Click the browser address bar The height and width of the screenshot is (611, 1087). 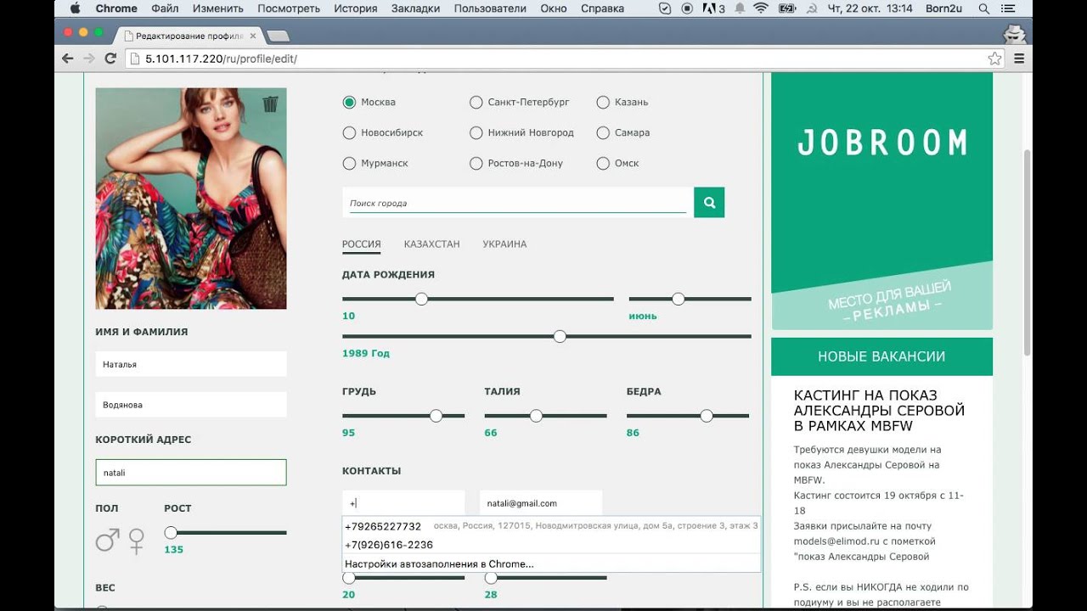click(566, 59)
